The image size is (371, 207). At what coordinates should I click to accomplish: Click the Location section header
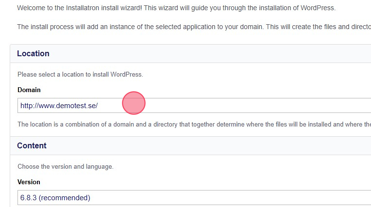[33, 53]
